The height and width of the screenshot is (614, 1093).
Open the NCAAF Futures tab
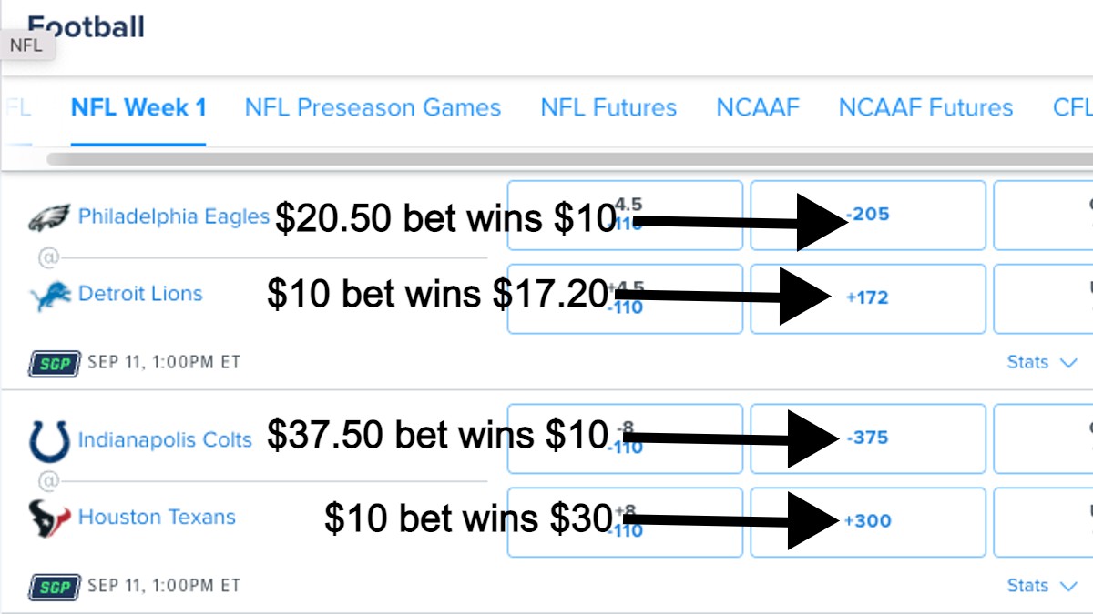tap(925, 107)
